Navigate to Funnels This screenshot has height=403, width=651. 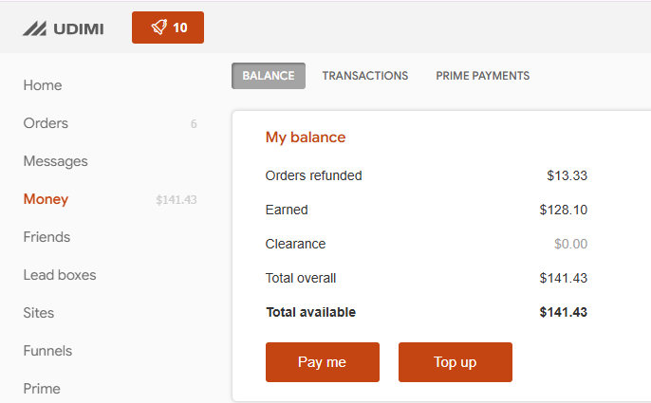click(47, 351)
